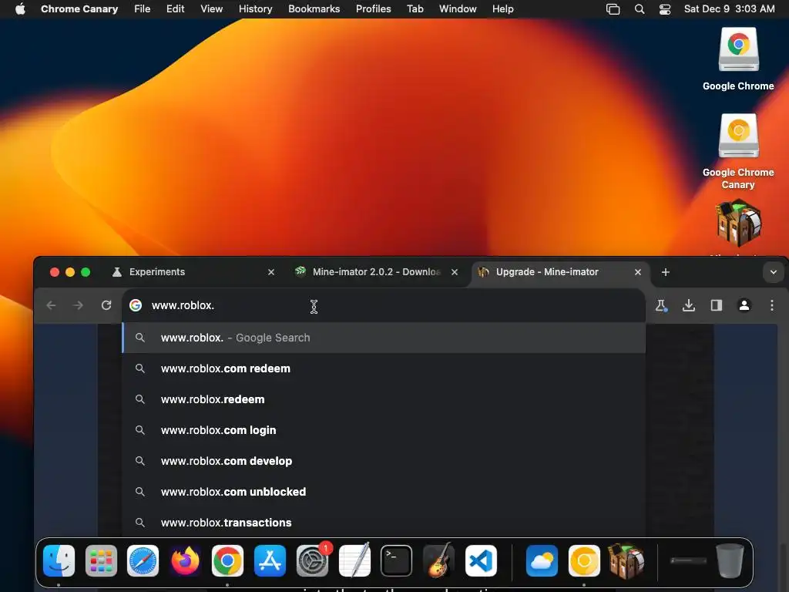789x592 pixels.
Task: Select suggestion www.roblox.com develop
Action: 384,461
